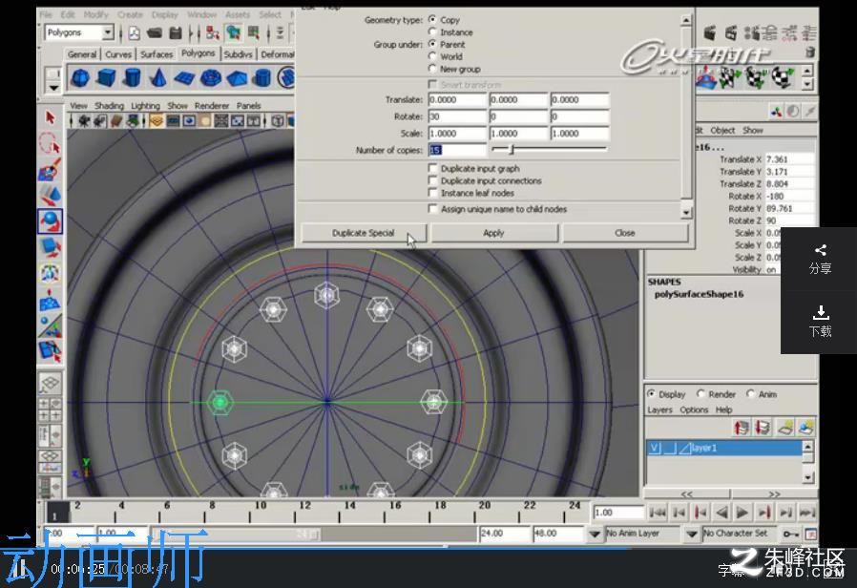The image size is (857, 588).
Task: Switch to the Curves shelf tab
Action: (x=118, y=54)
